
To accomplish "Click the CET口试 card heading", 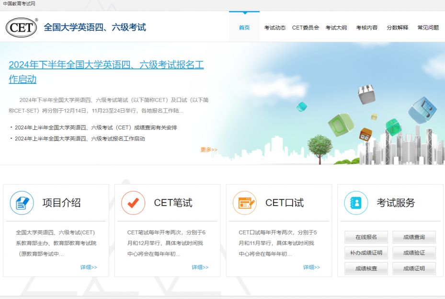I will pos(285,203).
